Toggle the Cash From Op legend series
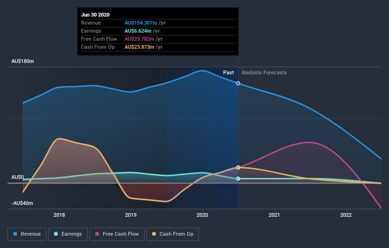 172,234
